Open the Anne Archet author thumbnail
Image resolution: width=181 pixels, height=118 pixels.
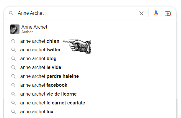coord(15,29)
